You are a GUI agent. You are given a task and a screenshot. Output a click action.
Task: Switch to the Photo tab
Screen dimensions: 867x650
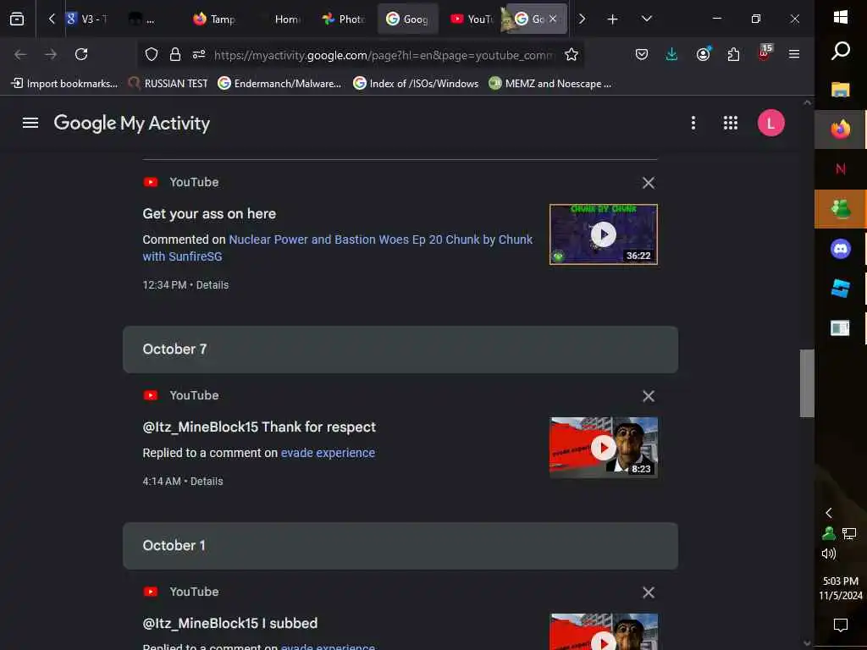pos(344,19)
